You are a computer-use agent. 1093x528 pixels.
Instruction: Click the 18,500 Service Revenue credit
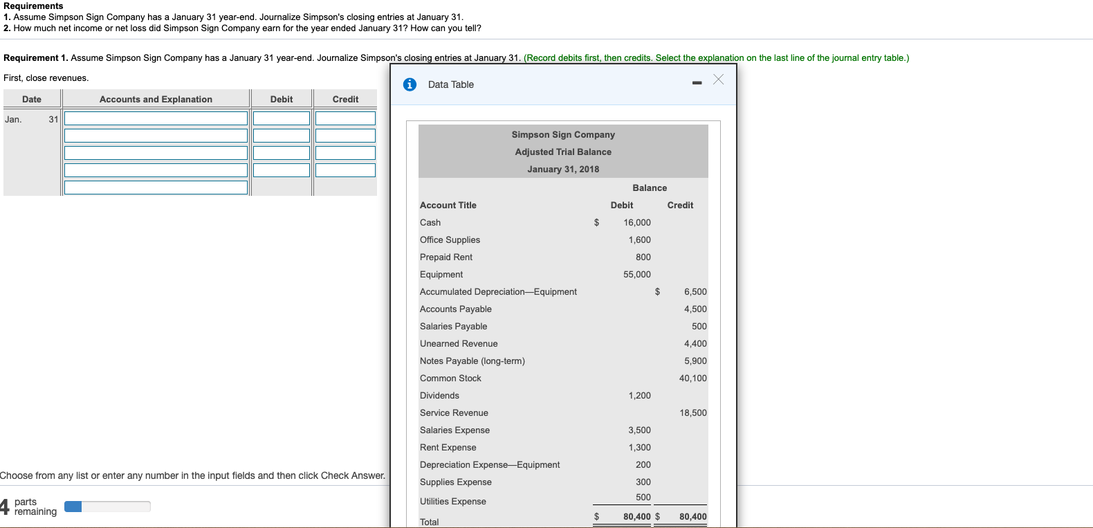click(x=693, y=412)
